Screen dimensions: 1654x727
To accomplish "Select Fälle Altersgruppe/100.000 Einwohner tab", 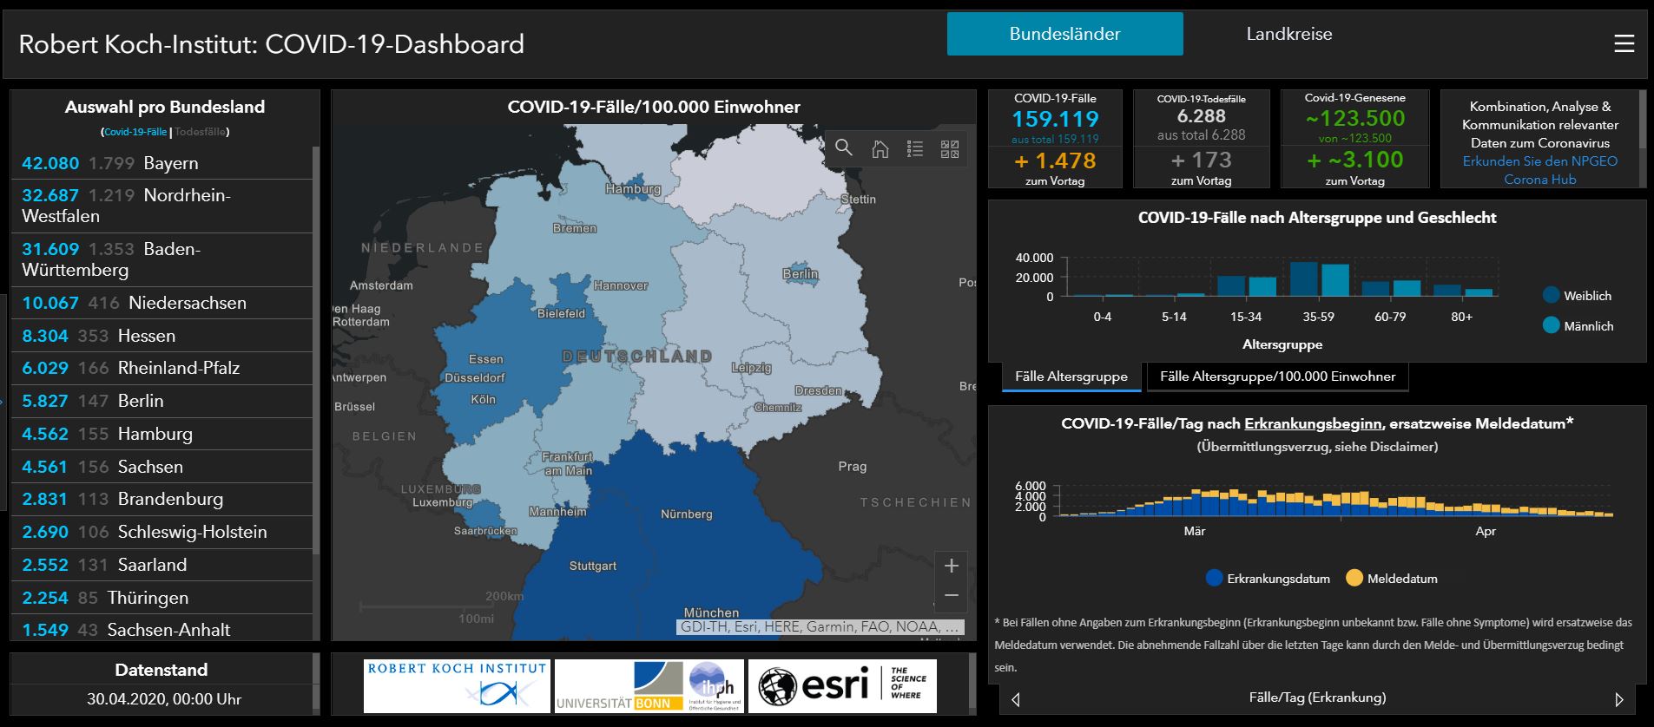I will click(1277, 377).
